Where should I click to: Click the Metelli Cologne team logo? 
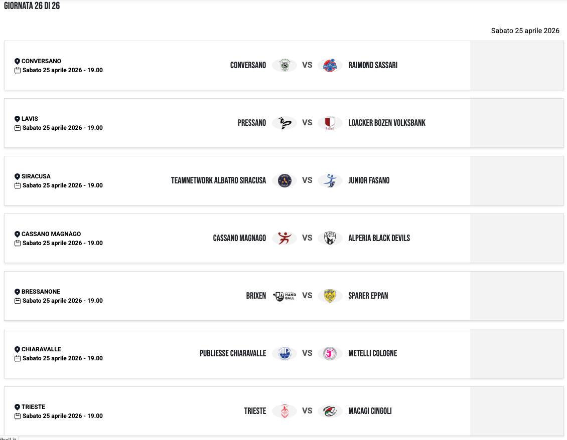click(x=330, y=354)
